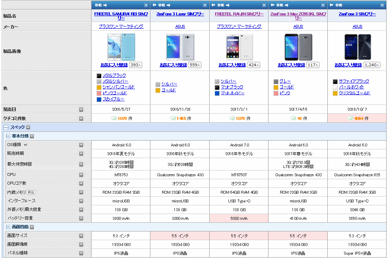Viewport: 392px width, 258px height.
Task: Open ZenFone 3 Laser SIMフリー product link
Action: [180, 14]
